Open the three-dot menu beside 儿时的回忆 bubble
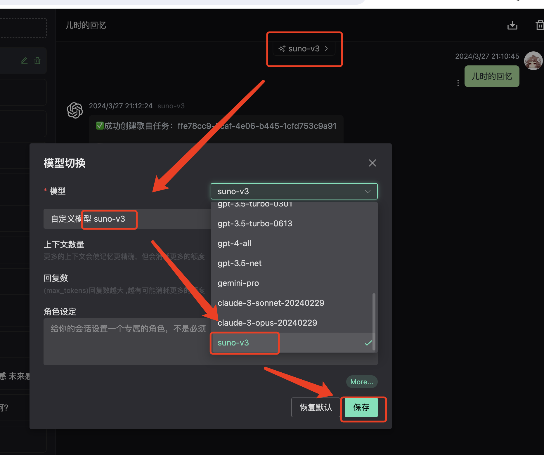This screenshot has width=544, height=455. [458, 83]
